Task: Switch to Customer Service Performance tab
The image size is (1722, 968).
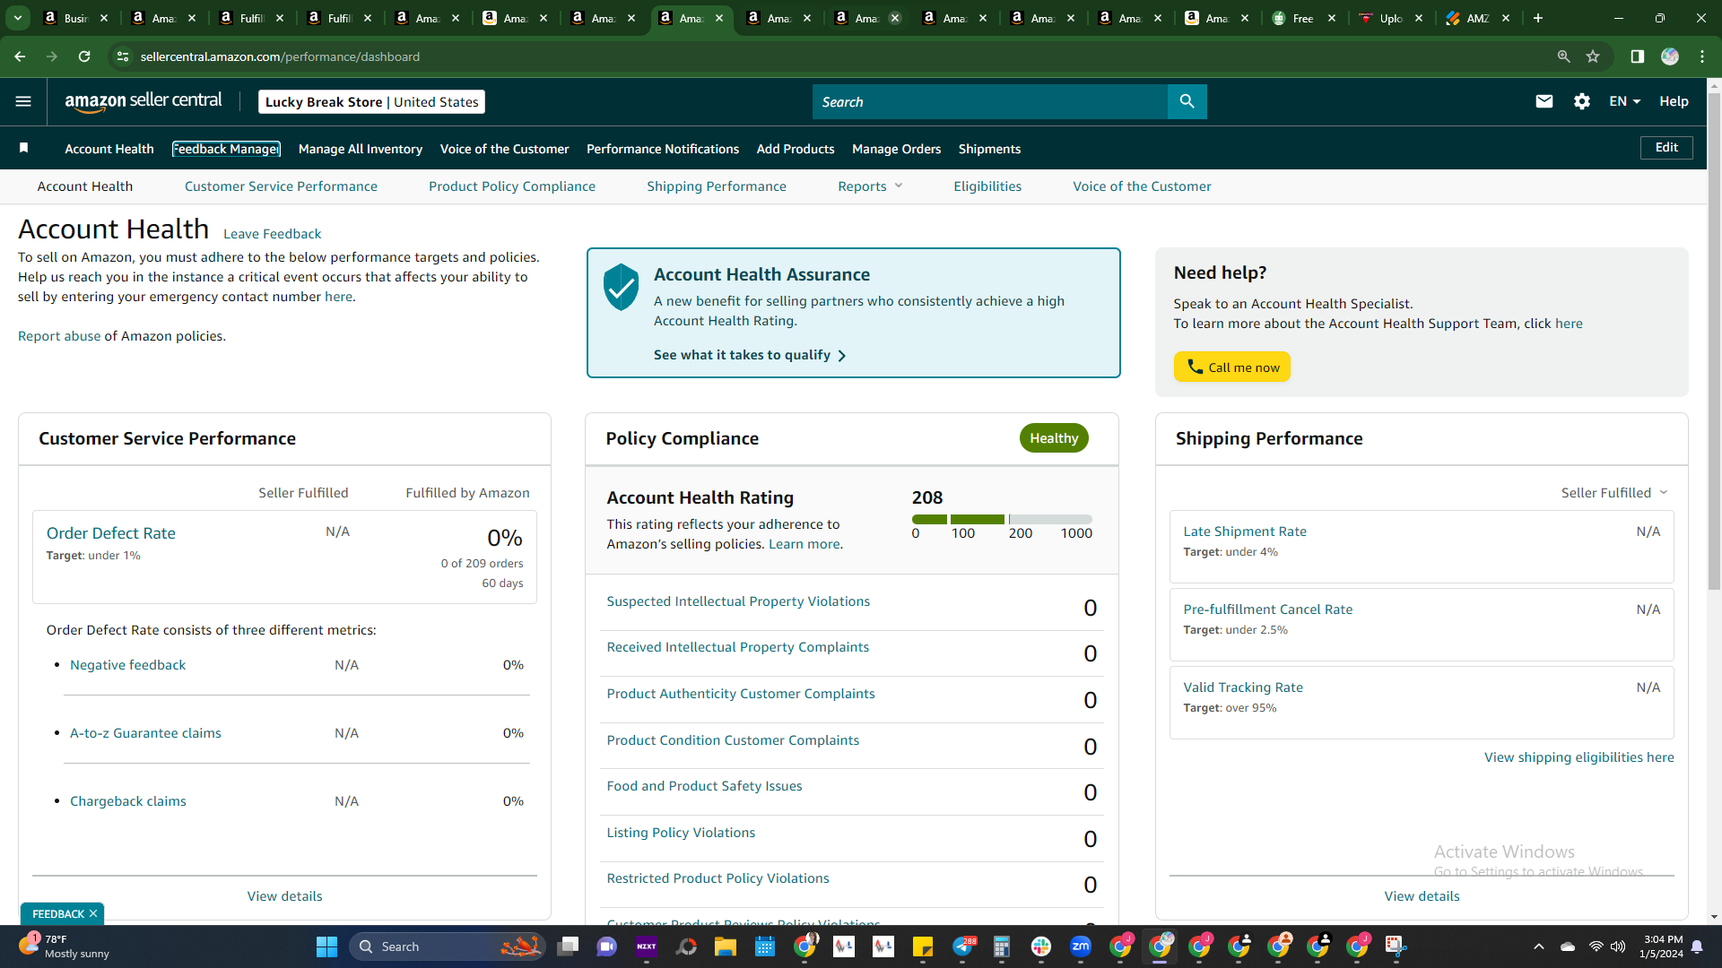Action: click(281, 186)
